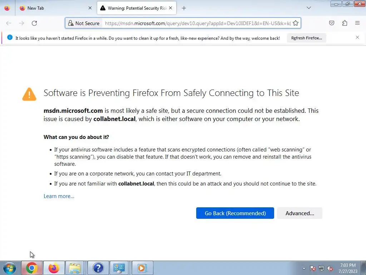Click the Action Center flag tray icon
The width and height of the screenshot is (366, 275).
point(313,269)
